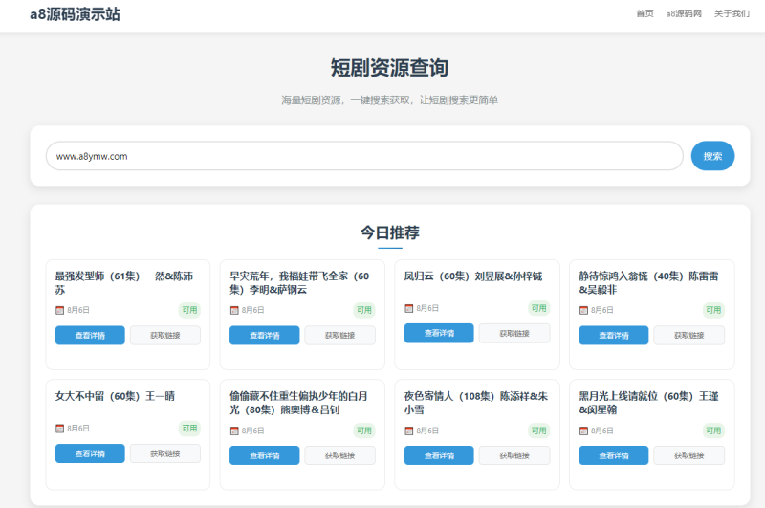This screenshot has height=508, width=765.
Task: View details for 夜色寄情人 (108集)
Action: (439, 455)
